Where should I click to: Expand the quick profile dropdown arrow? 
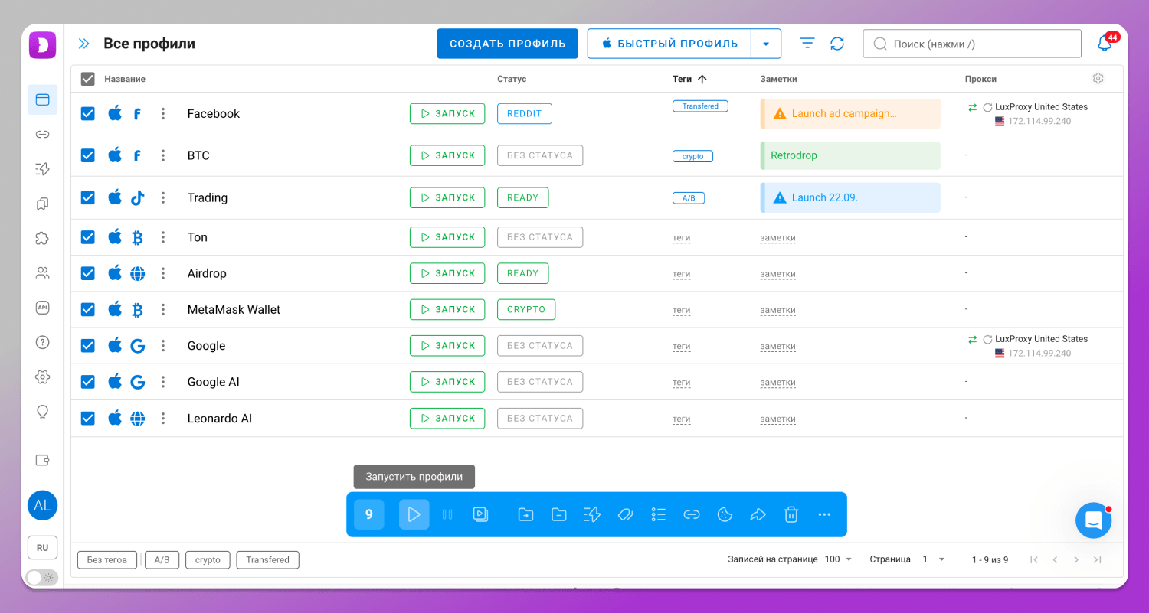point(766,44)
